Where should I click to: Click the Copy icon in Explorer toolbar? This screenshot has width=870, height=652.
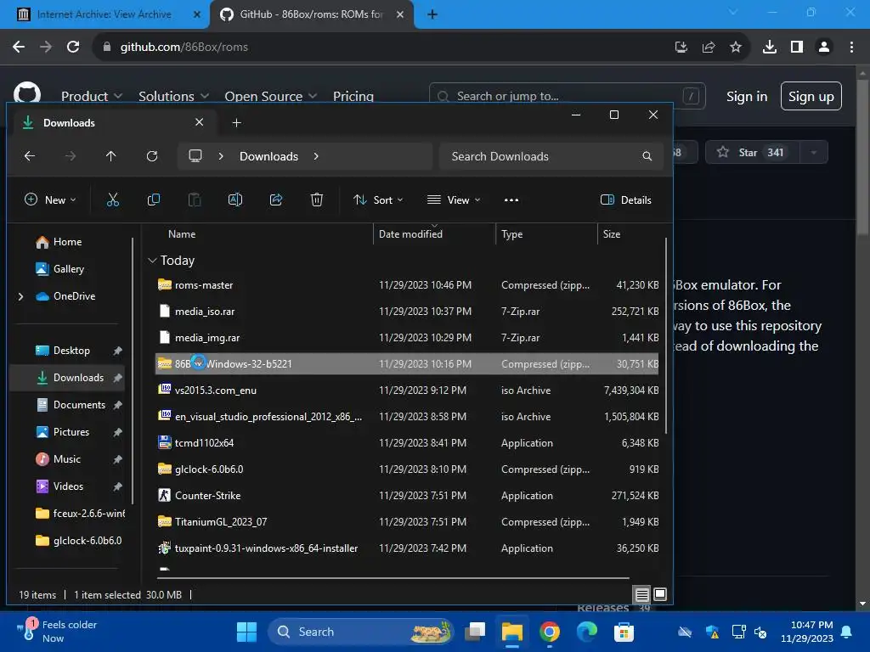pos(154,200)
